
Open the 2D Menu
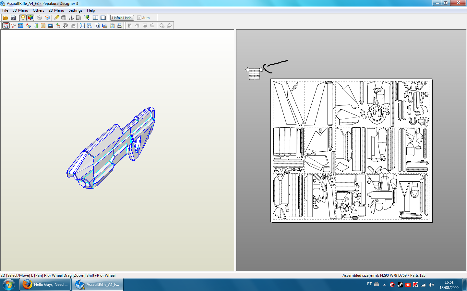click(x=56, y=10)
